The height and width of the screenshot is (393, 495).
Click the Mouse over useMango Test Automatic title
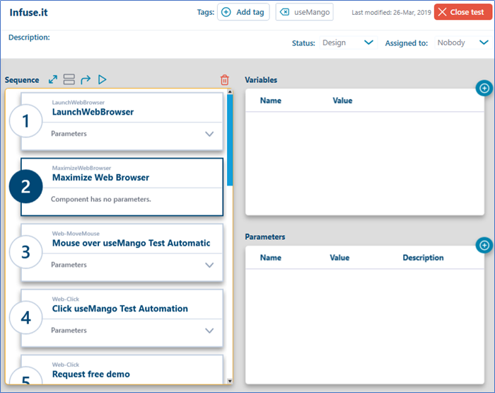[x=131, y=243]
